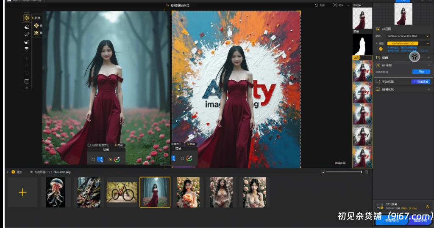Select the Move tool in left toolbar
The image size is (434, 228).
tap(27, 18)
